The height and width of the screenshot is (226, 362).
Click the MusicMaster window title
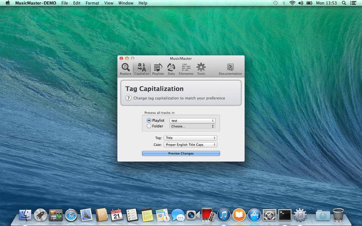[181, 59]
